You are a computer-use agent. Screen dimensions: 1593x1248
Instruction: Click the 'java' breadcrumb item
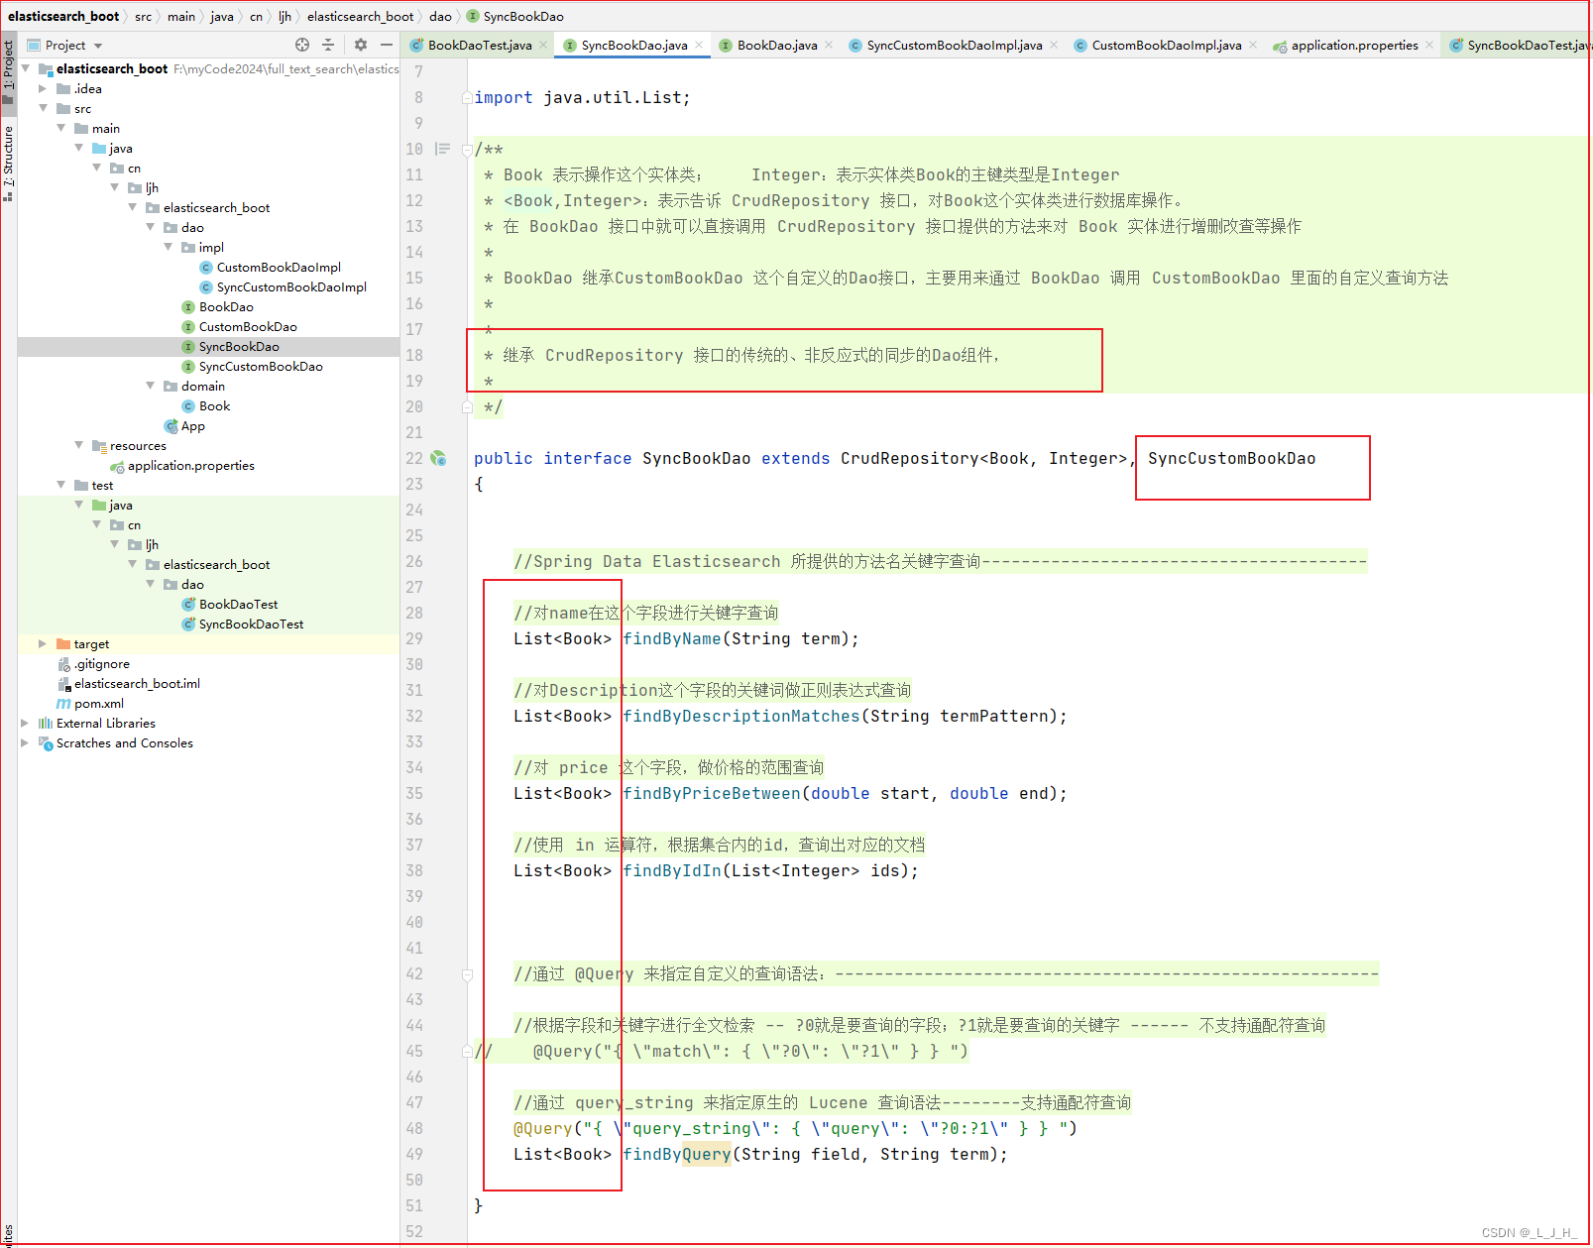pyautogui.click(x=222, y=17)
